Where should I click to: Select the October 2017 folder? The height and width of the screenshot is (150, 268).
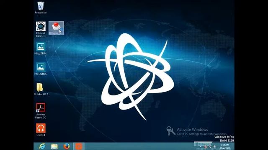41,89
